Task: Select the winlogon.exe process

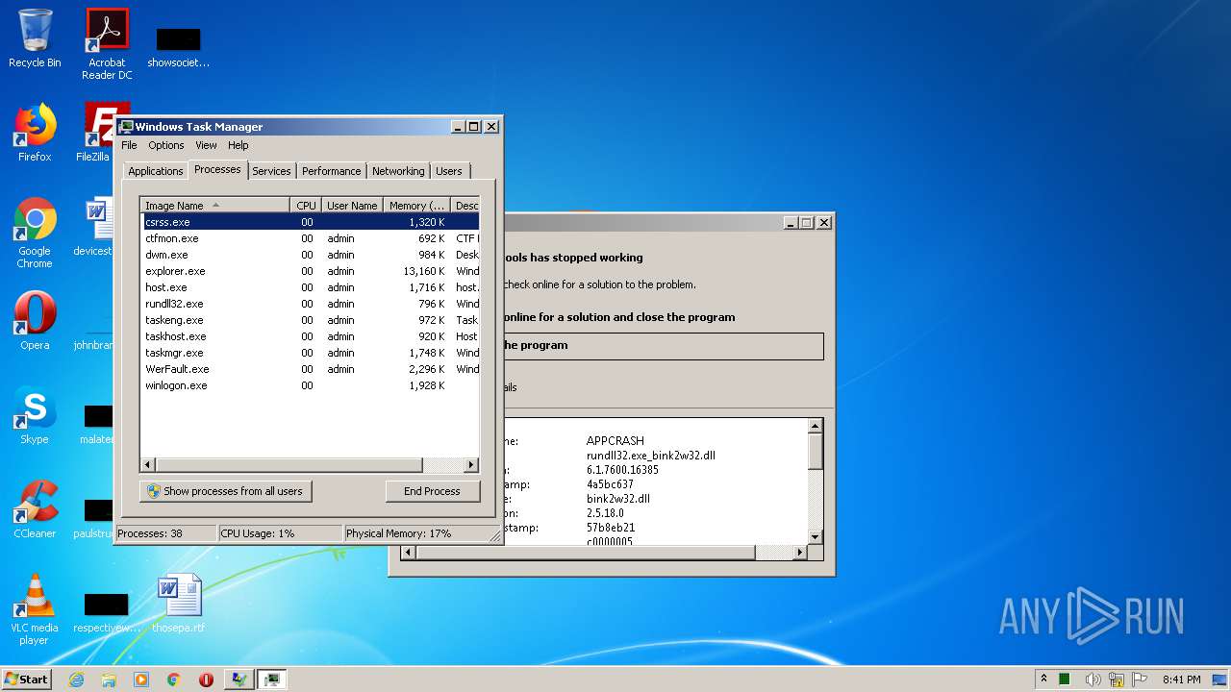Action: tap(310, 385)
